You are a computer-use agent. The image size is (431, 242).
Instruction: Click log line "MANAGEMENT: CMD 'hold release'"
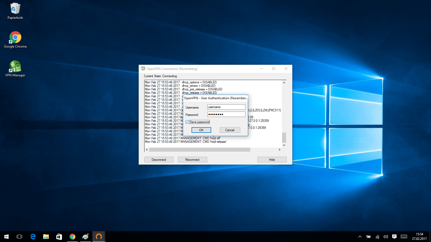pos(203,142)
